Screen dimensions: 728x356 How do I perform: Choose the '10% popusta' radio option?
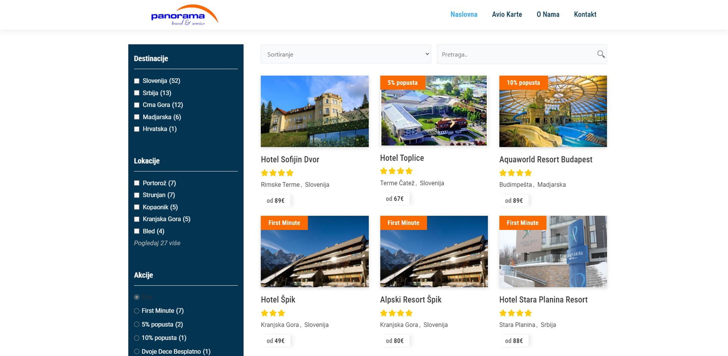click(137, 338)
